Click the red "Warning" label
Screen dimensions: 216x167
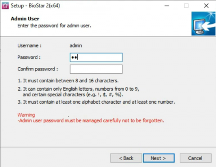pyautogui.click(x=26, y=115)
